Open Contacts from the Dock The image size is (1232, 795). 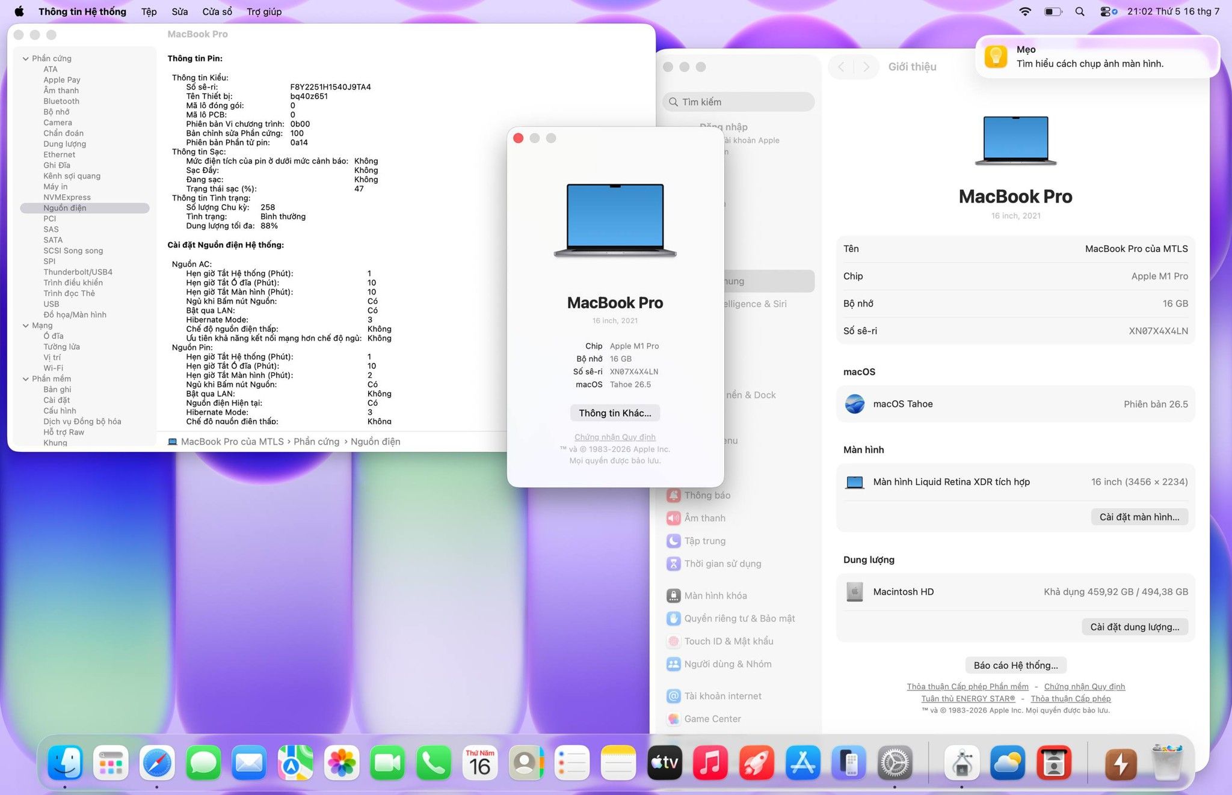526,763
